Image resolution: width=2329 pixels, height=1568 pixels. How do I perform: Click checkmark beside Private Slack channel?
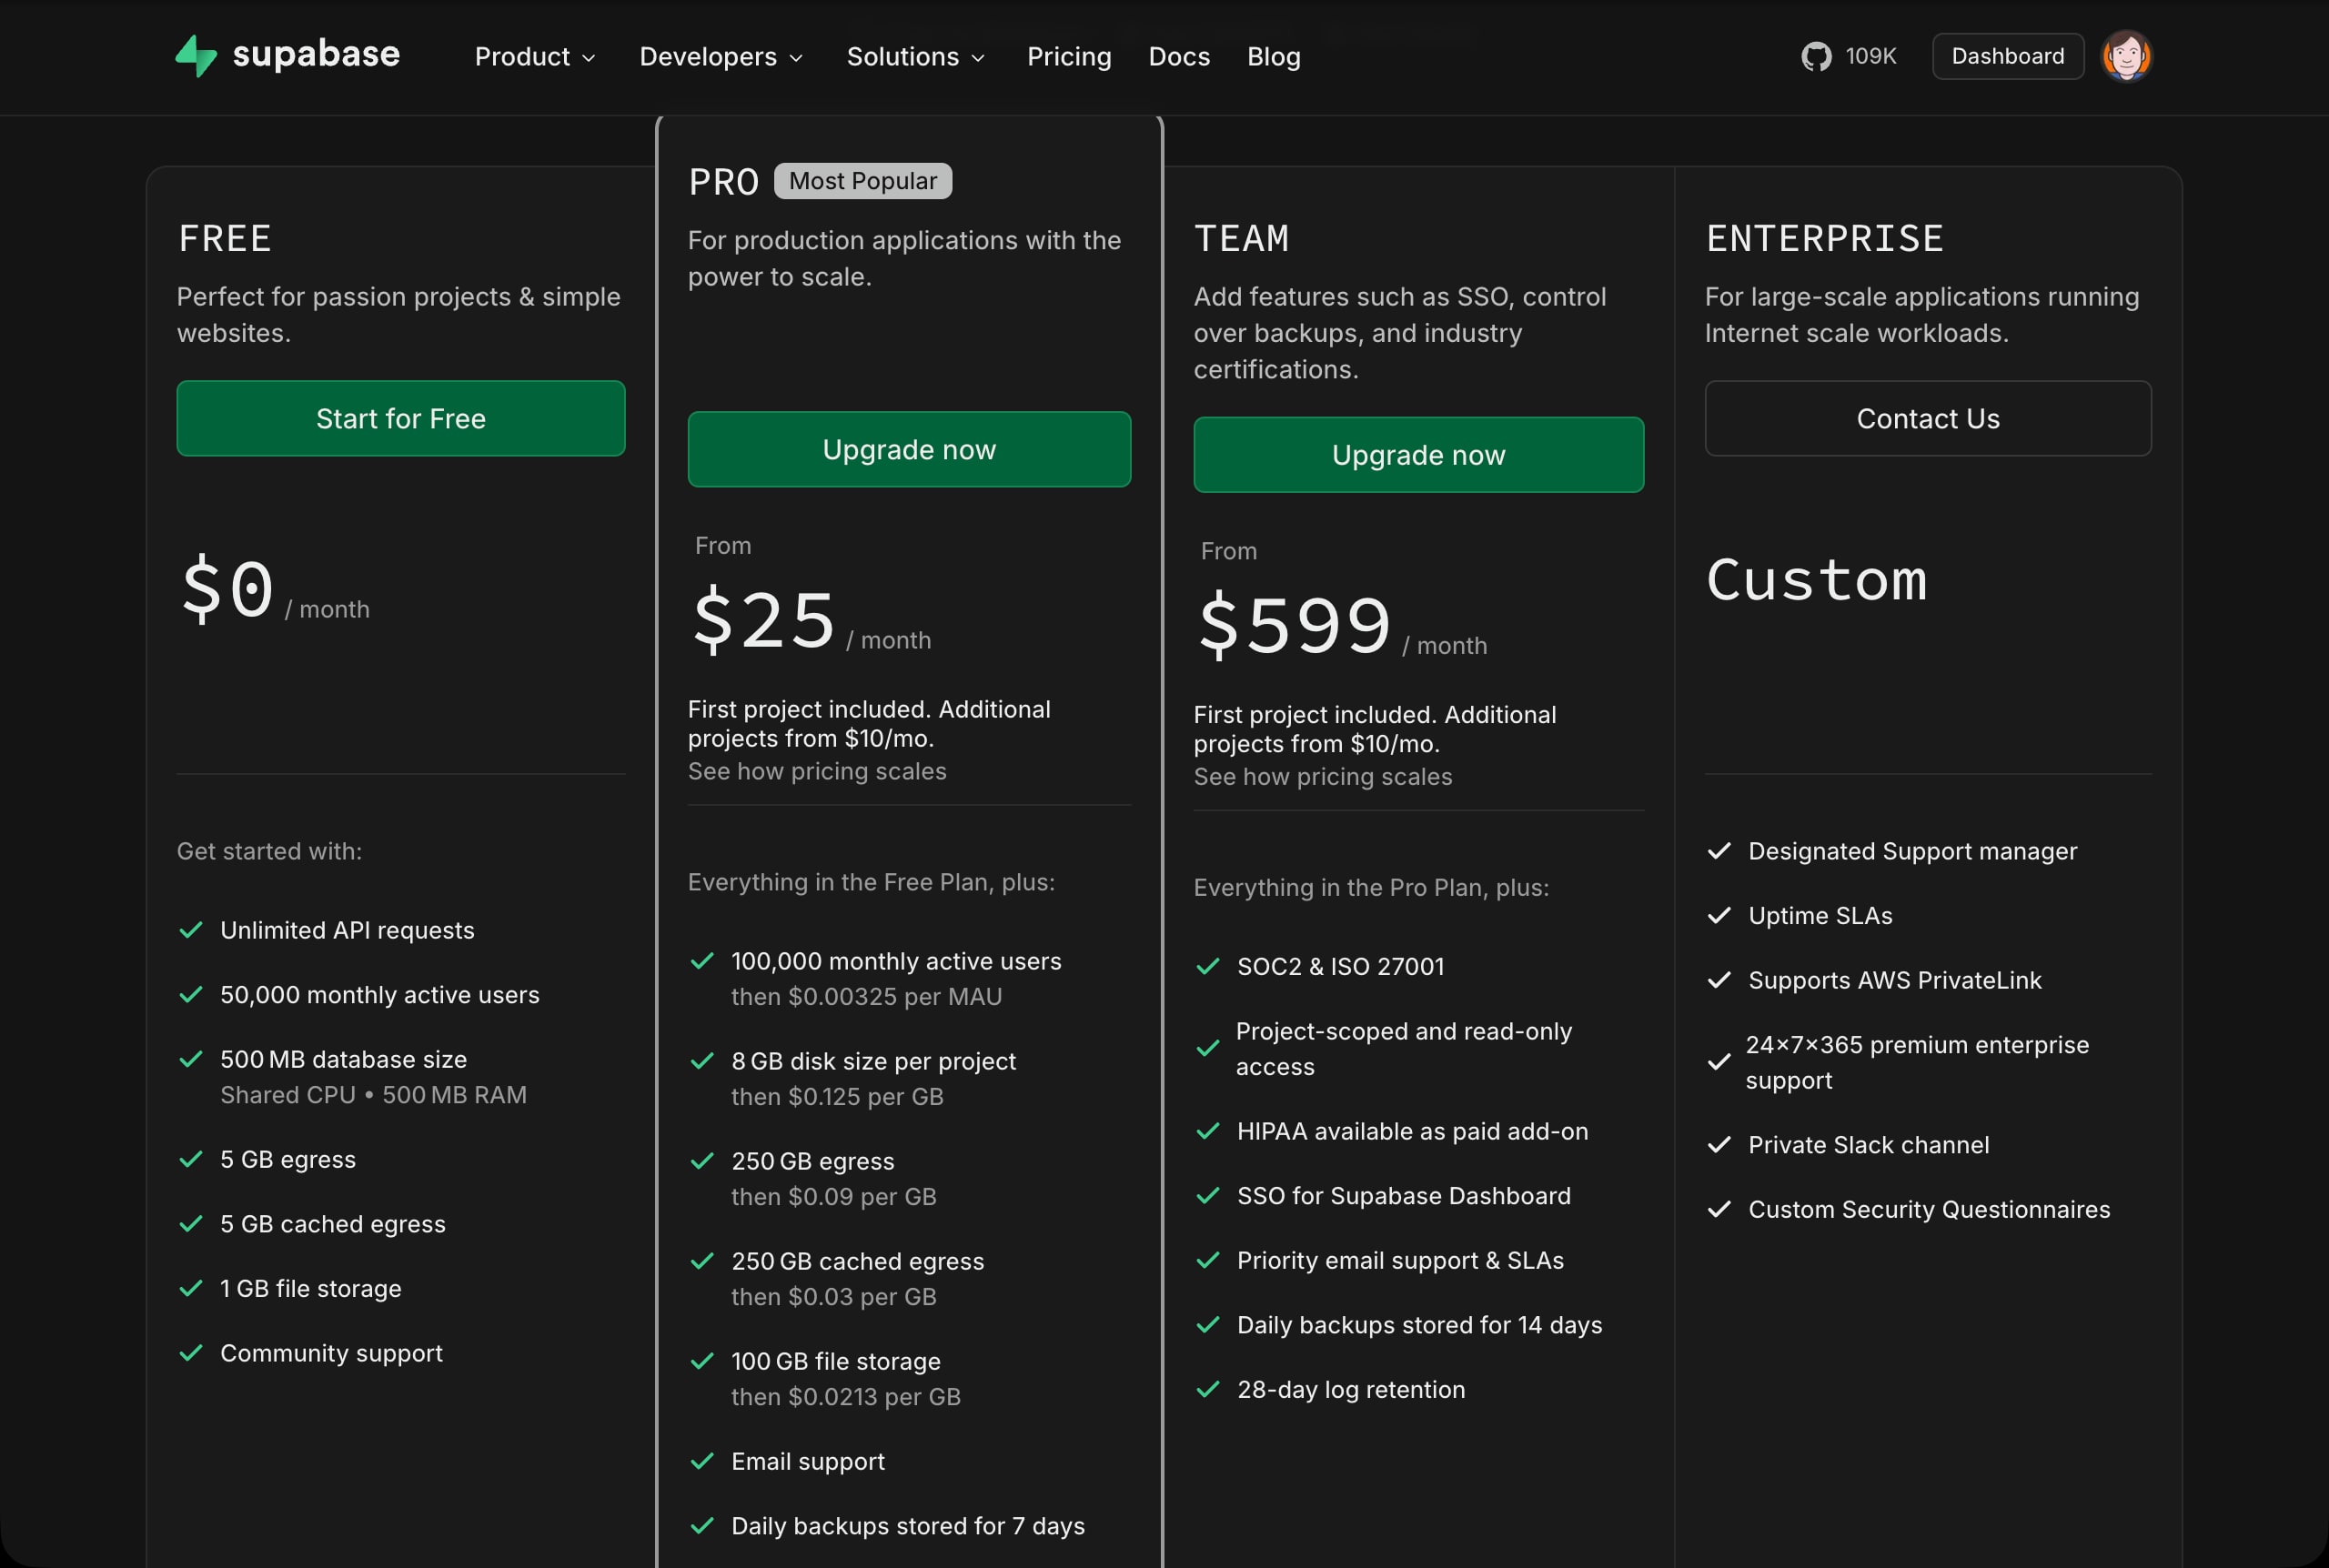pyautogui.click(x=1719, y=1145)
